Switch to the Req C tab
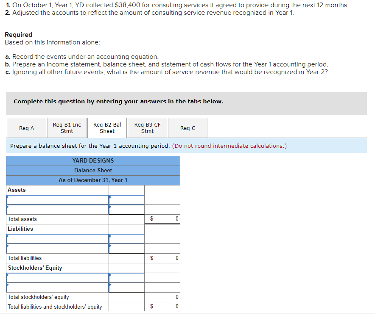The width and height of the screenshot is (375, 315). [x=187, y=127]
